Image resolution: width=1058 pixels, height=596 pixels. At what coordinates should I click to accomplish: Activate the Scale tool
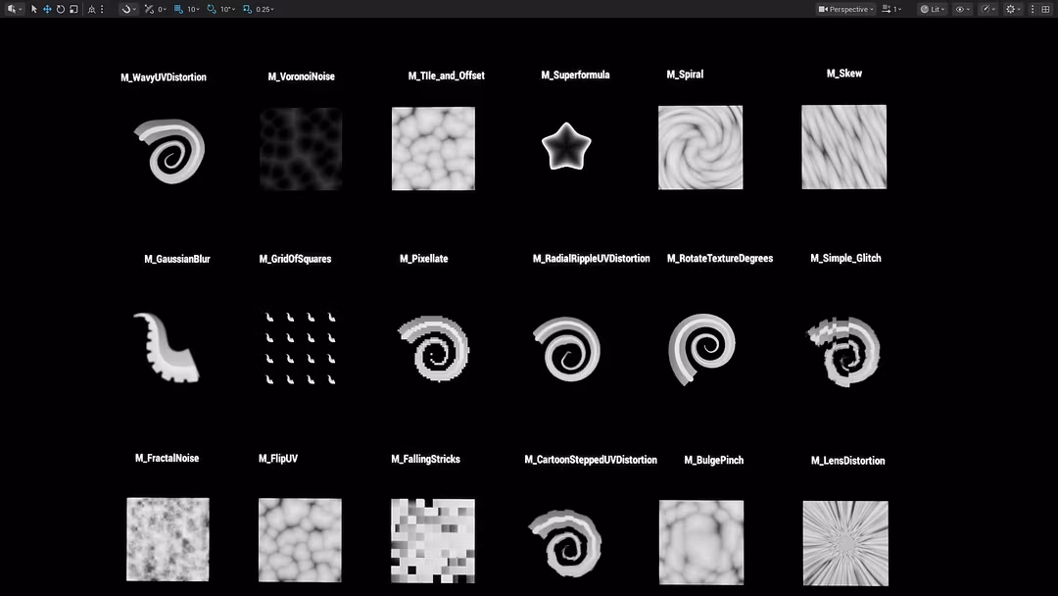click(x=73, y=9)
